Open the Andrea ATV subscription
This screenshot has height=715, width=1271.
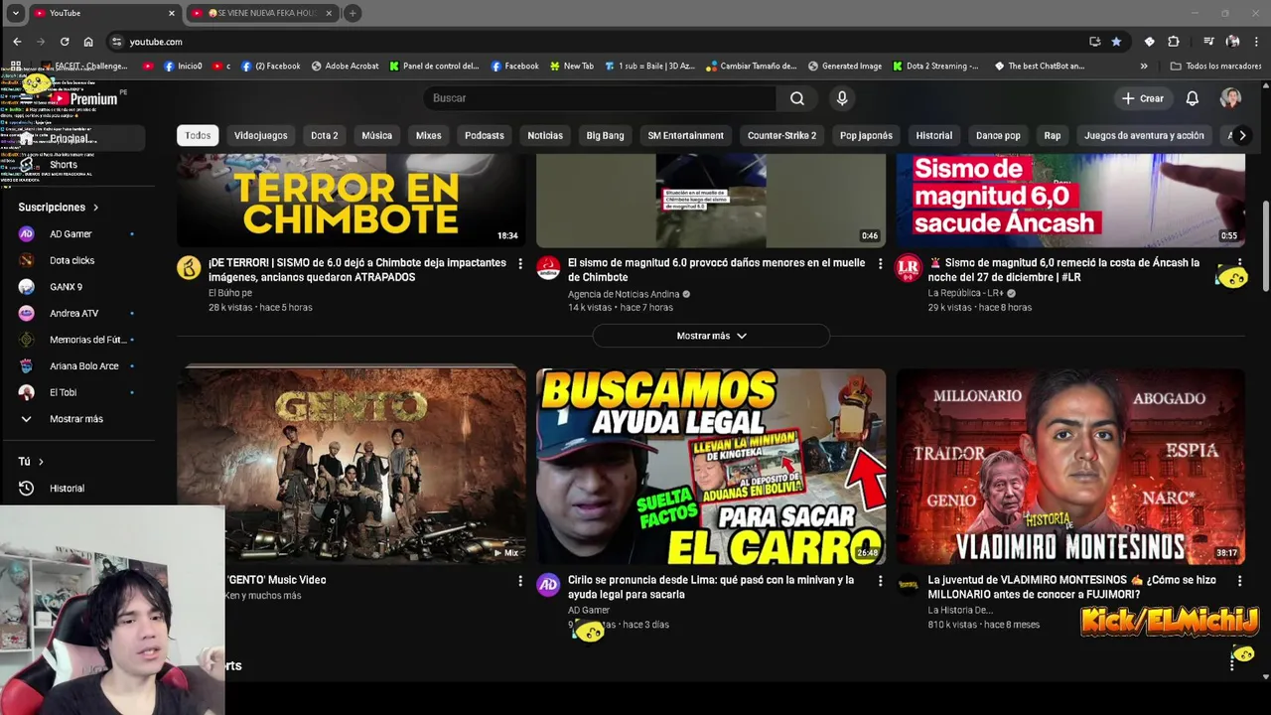point(77,314)
